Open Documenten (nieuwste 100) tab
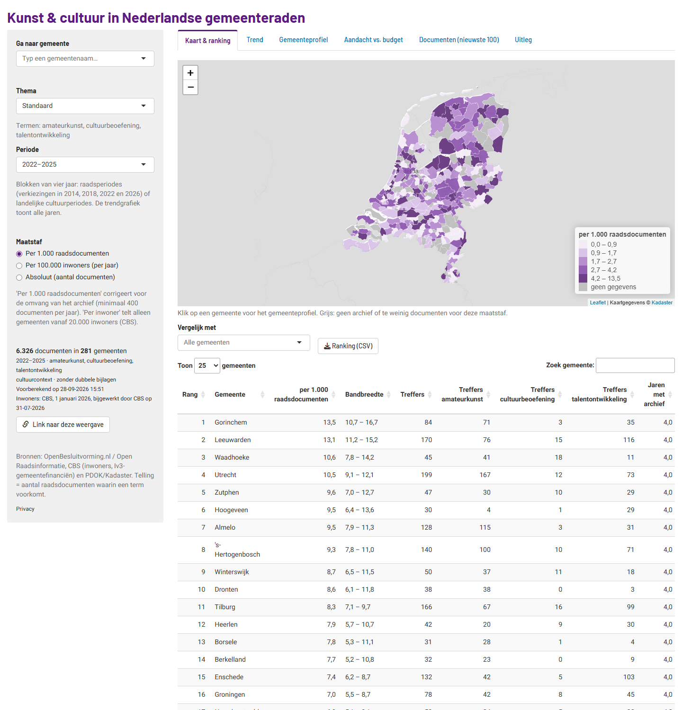 (459, 40)
